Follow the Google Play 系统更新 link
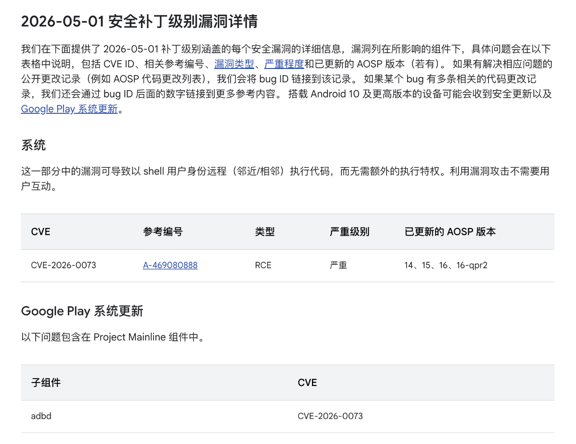This screenshot has width=576, height=444. point(70,109)
